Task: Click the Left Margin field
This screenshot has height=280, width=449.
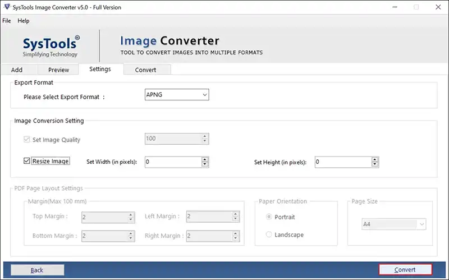Action: pos(209,217)
